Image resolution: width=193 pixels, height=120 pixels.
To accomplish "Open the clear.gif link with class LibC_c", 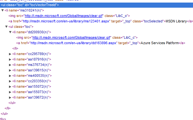I will (x=71, y=37).
